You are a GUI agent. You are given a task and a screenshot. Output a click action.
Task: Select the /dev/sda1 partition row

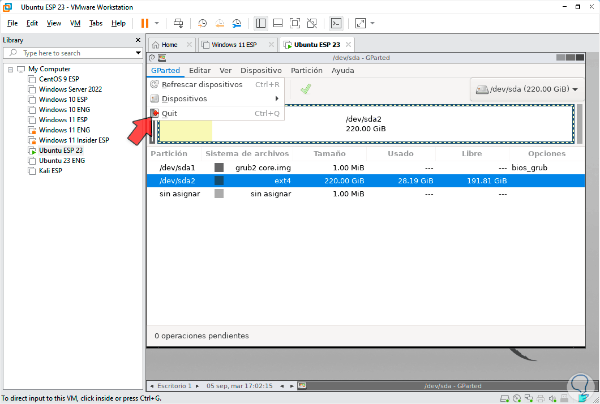point(366,168)
